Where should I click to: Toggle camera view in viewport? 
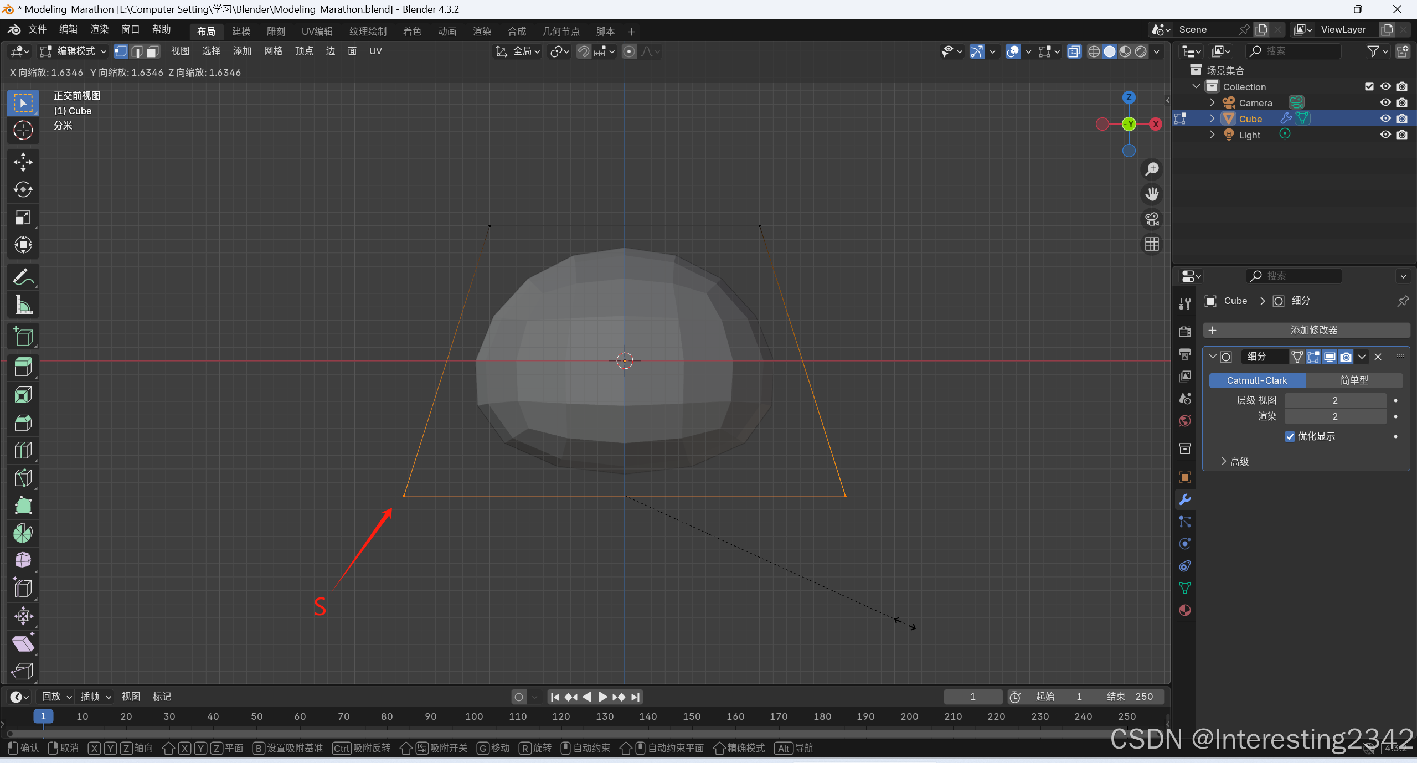[1152, 219]
